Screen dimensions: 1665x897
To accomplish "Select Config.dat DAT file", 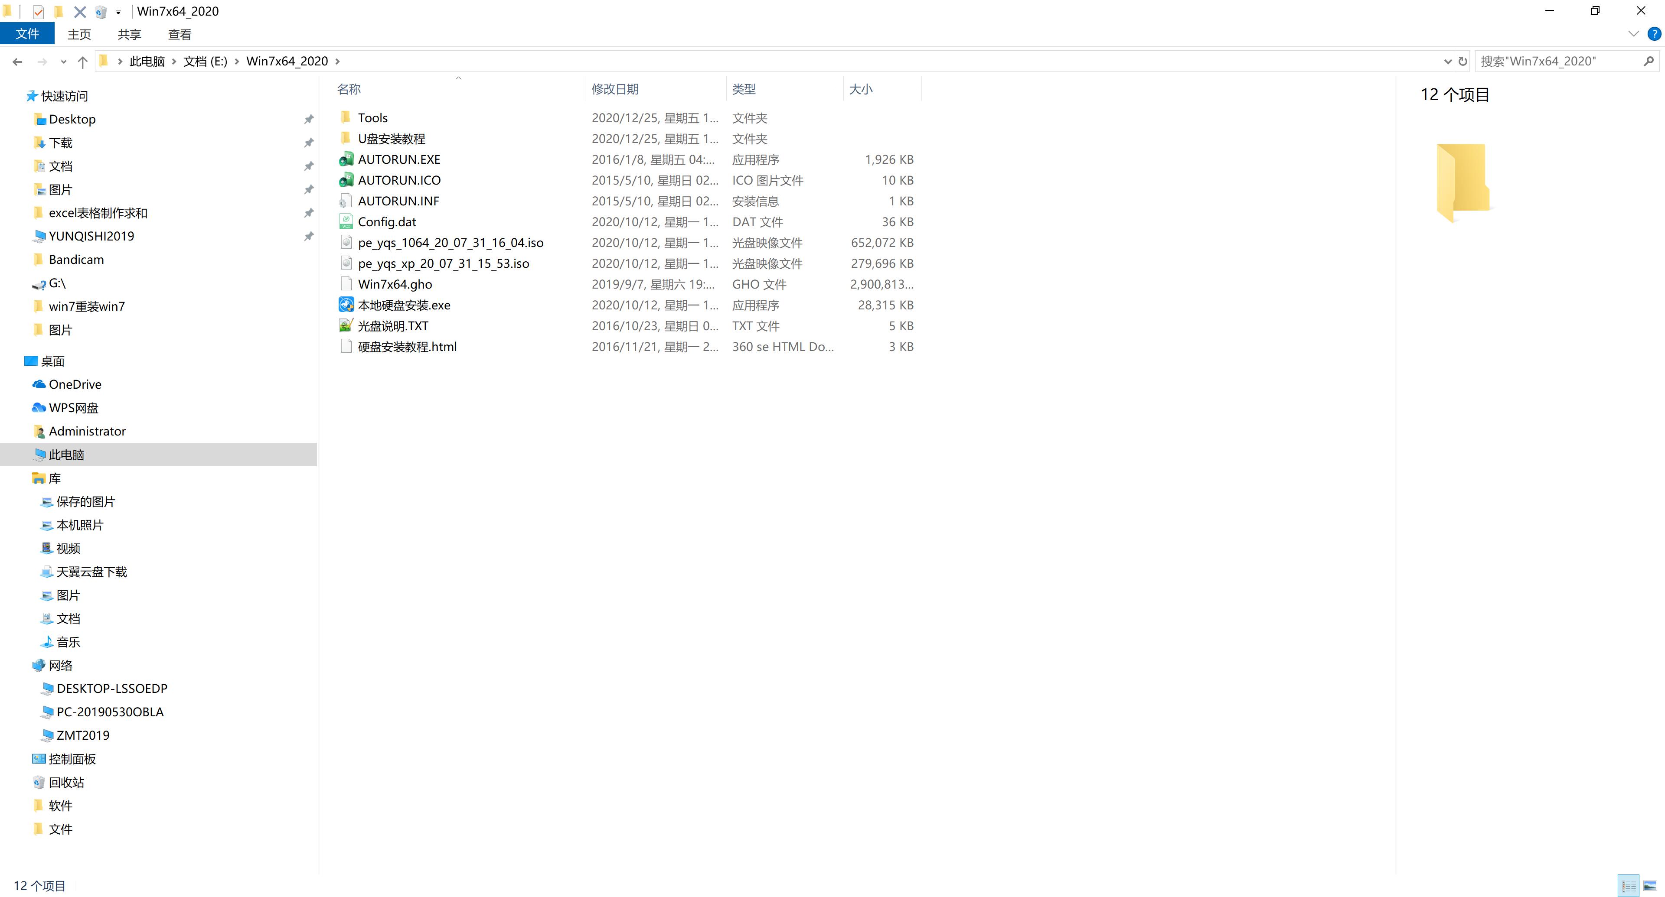I will click(387, 221).
